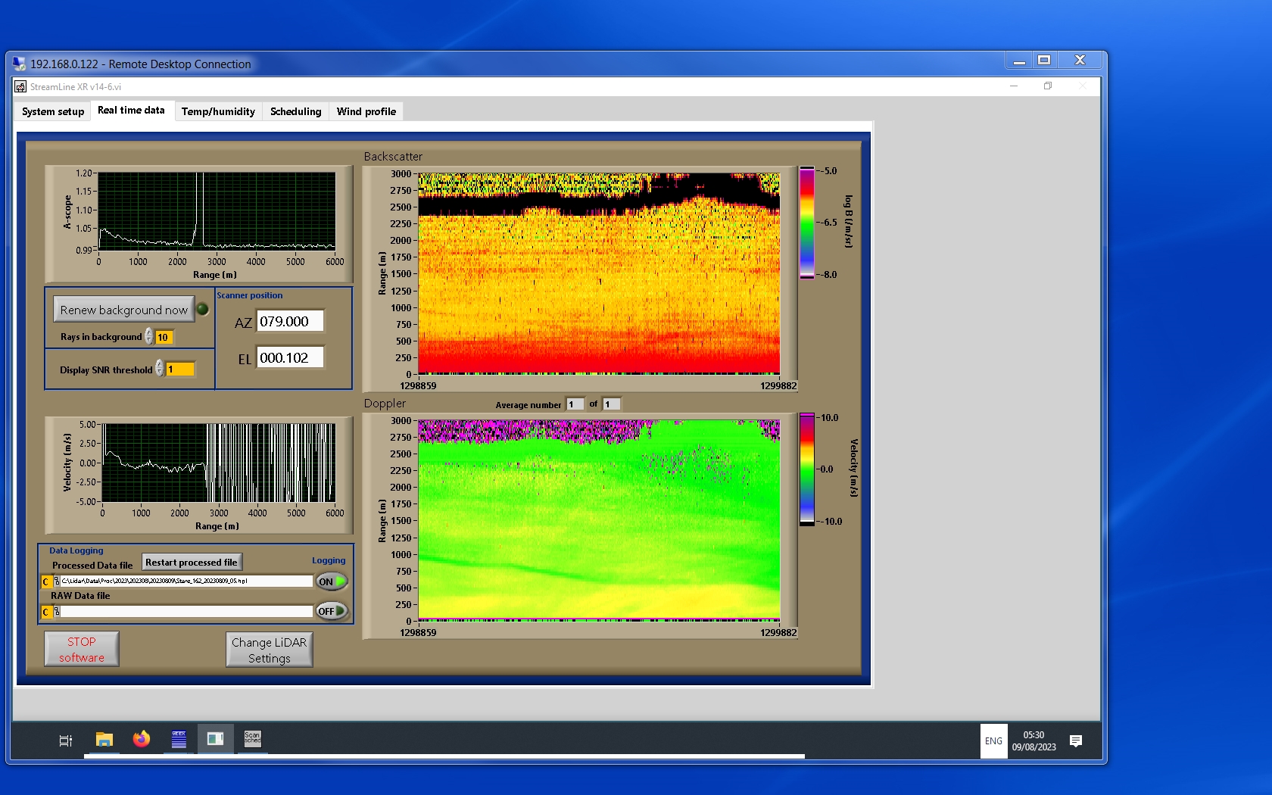The image size is (1272, 795).
Task: Toggle Processed Data logging ON switch
Action: tap(332, 581)
